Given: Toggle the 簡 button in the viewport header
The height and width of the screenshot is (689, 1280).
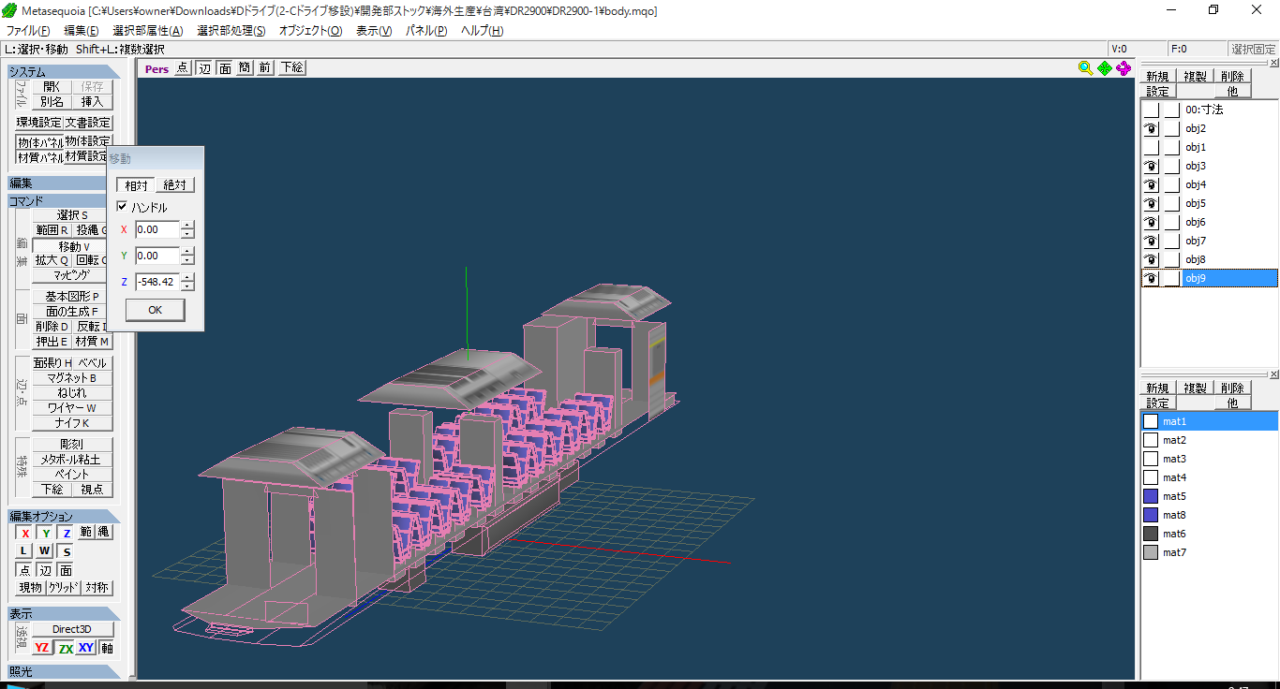Looking at the screenshot, I should coord(246,67).
